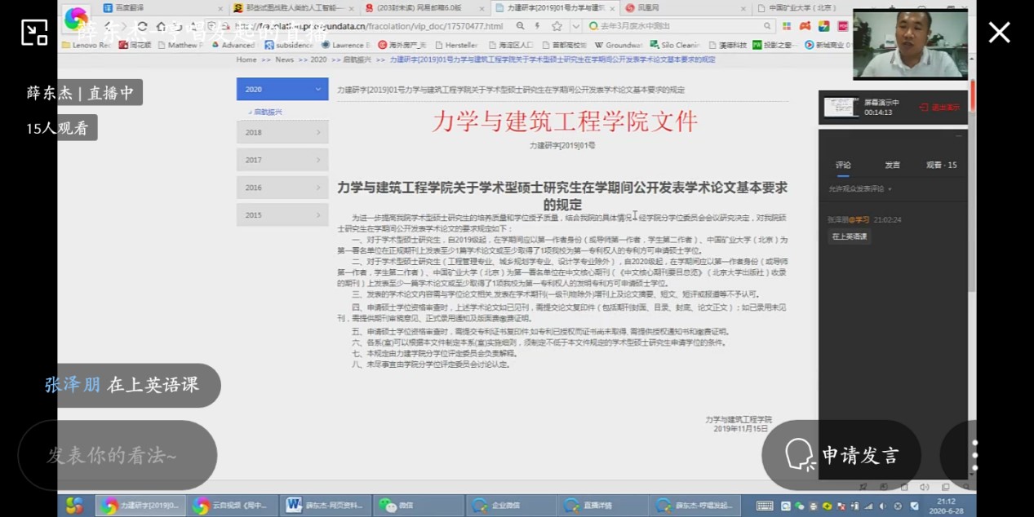The width and height of the screenshot is (1034, 517).
Task: Switch to the 评论 tab in the side panel
Action: 843,165
